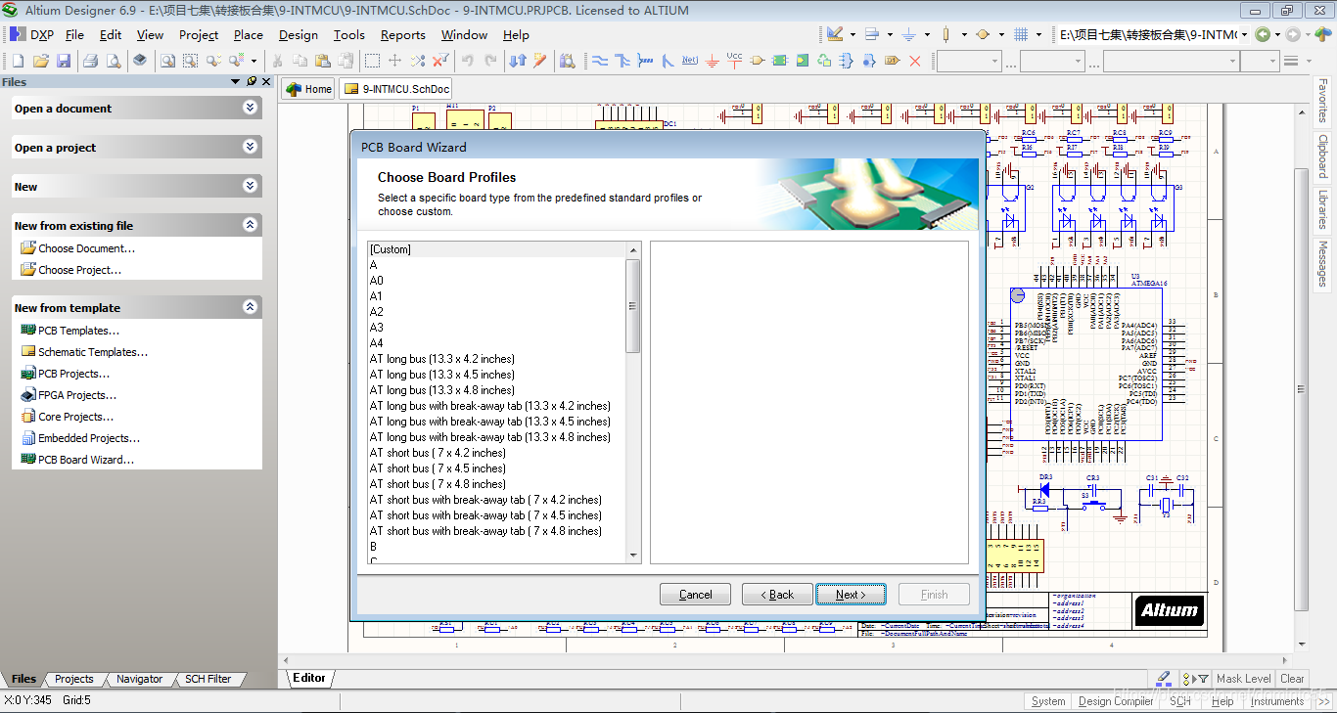
Task: Open the Place menu
Action: point(248,34)
